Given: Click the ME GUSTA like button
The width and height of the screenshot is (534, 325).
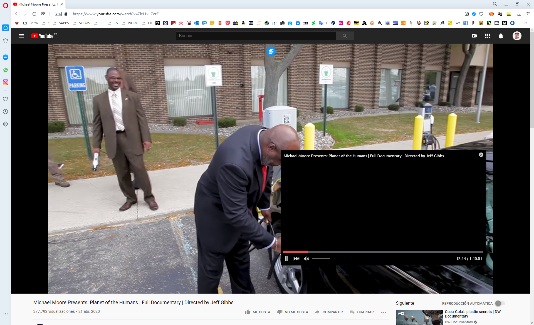Looking at the screenshot, I should click(x=258, y=312).
